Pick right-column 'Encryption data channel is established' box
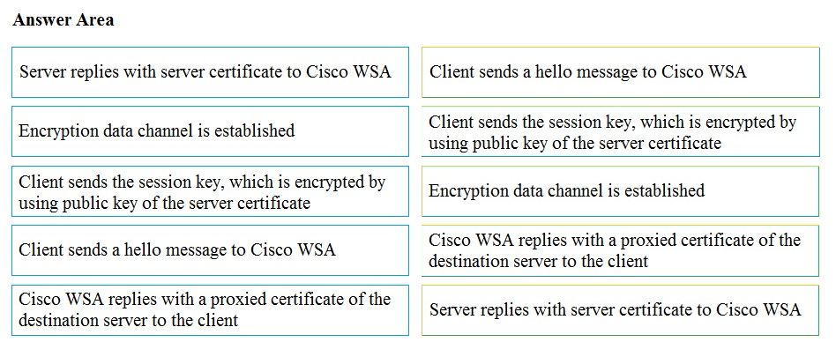Image resolution: width=836 pixels, height=342 pixels. (621, 191)
